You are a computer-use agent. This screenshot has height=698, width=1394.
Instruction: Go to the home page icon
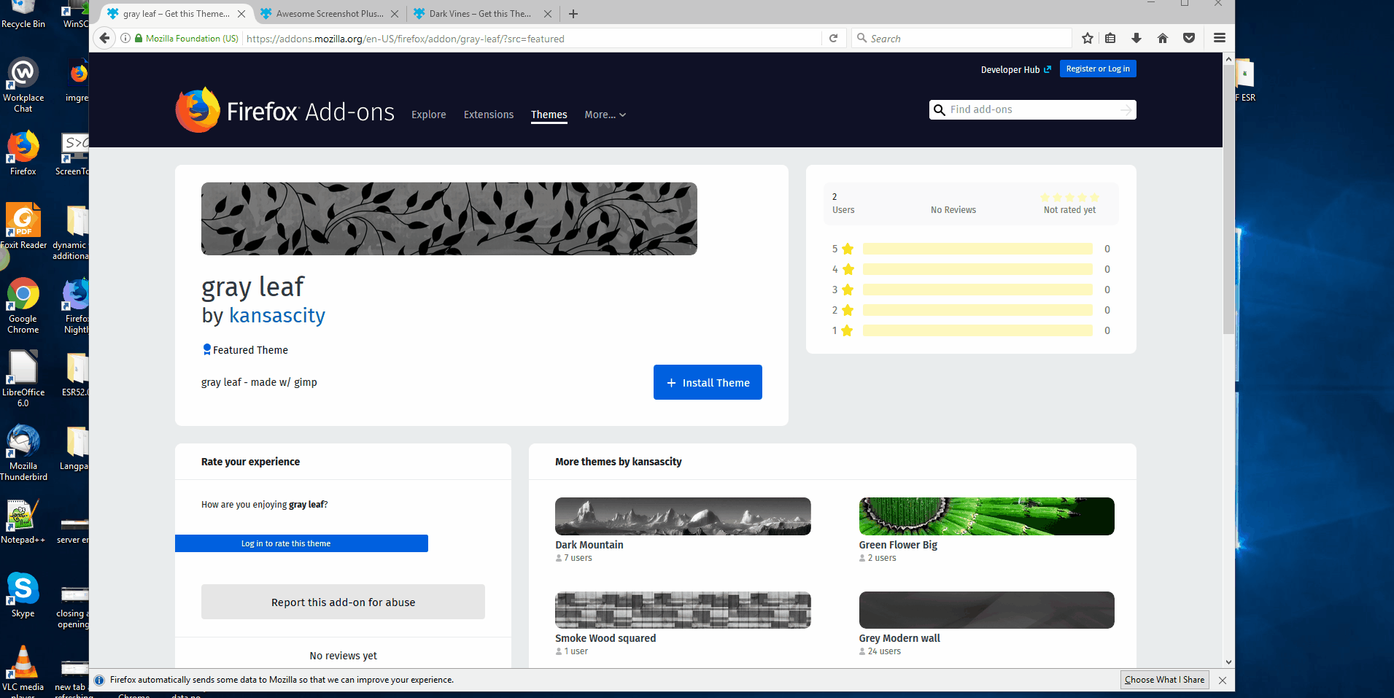(1163, 39)
